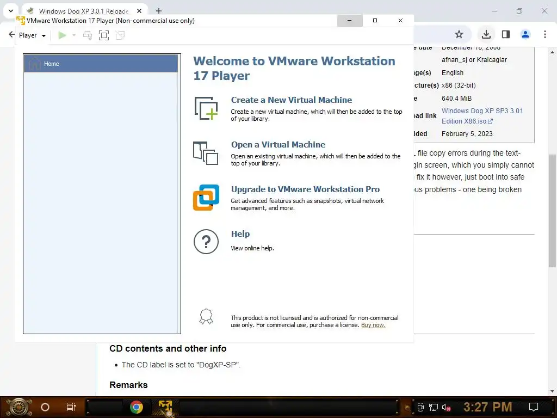Click the Unity mode toolbar icon
This screenshot has width=557, height=418.
pyautogui.click(x=120, y=35)
